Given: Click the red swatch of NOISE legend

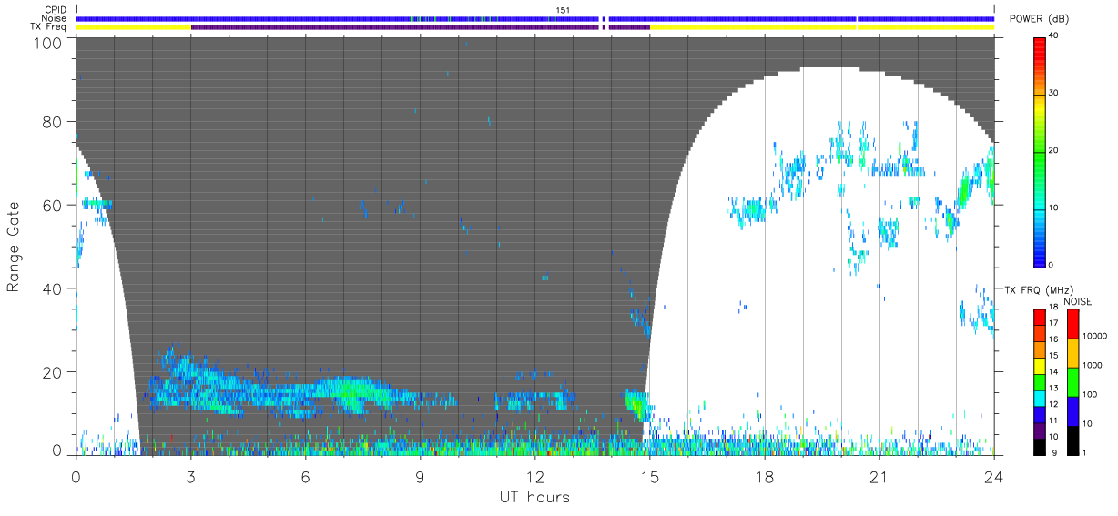Looking at the screenshot, I should click(1072, 323).
